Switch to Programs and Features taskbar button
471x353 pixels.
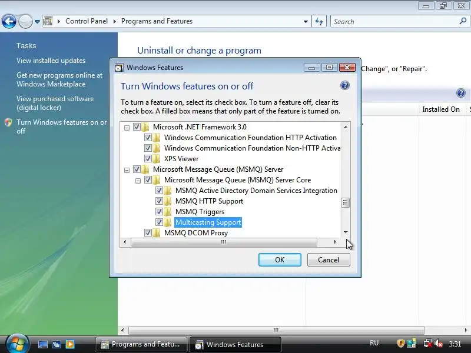[x=141, y=344]
